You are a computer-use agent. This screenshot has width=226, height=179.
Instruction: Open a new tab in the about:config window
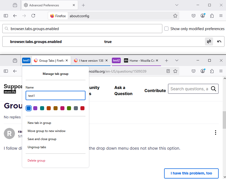tap(83, 5)
